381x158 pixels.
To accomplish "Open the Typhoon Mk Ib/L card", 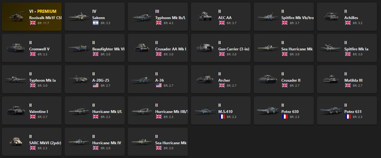I will click(x=158, y=17).
